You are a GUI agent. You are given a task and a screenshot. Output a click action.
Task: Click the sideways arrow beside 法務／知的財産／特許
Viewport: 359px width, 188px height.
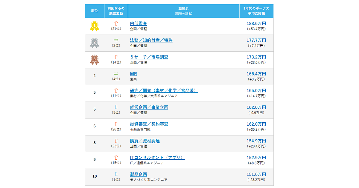(116, 40)
